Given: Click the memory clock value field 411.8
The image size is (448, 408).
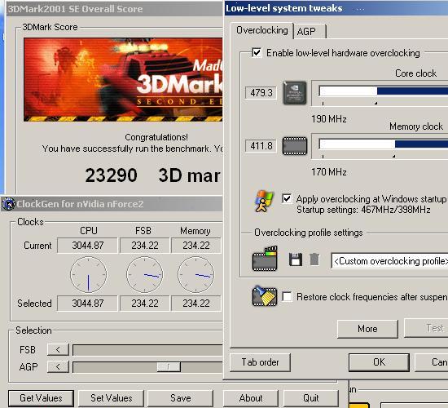Looking at the screenshot, I should pyautogui.click(x=261, y=146).
